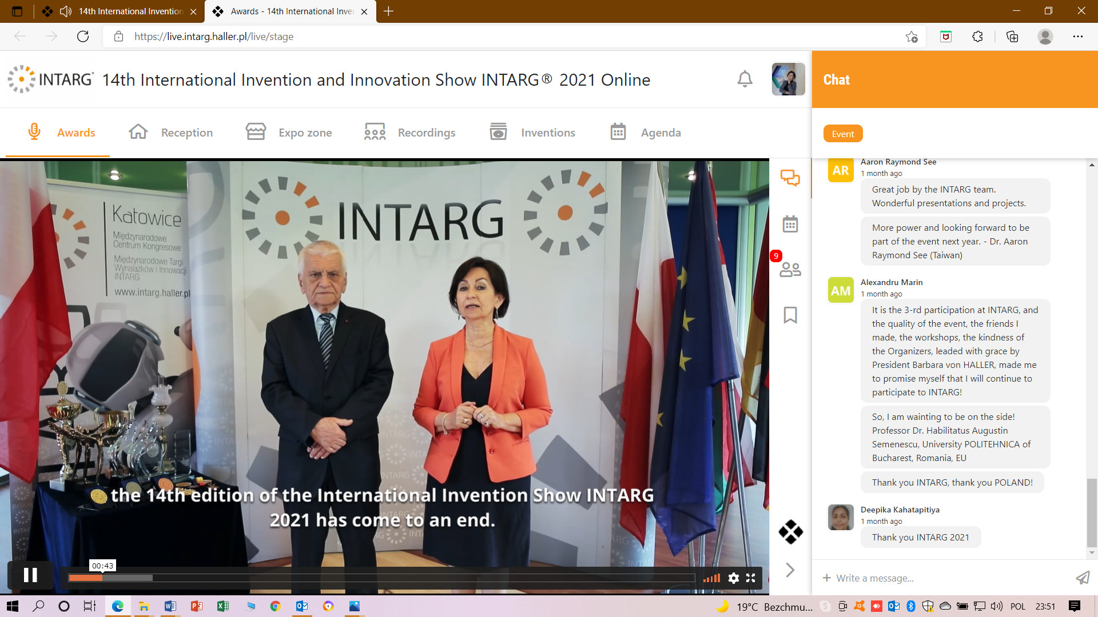Open taskbar search
Image resolution: width=1098 pixels, height=617 pixels.
point(38,606)
